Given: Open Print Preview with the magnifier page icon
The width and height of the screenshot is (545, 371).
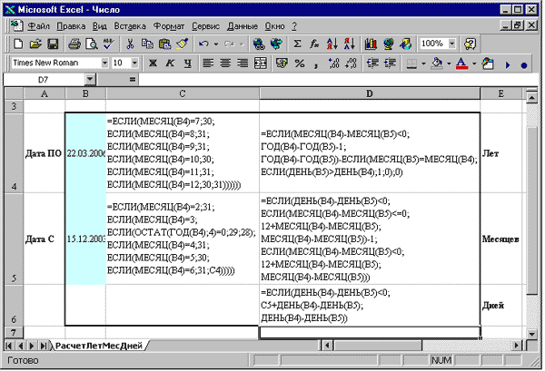Looking at the screenshot, I should pos(92,44).
